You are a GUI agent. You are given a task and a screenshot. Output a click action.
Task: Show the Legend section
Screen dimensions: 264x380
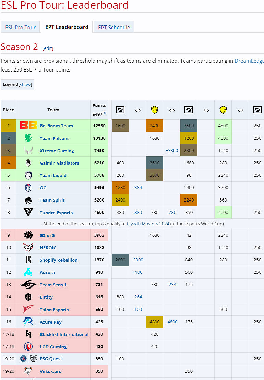click(x=25, y=84)
